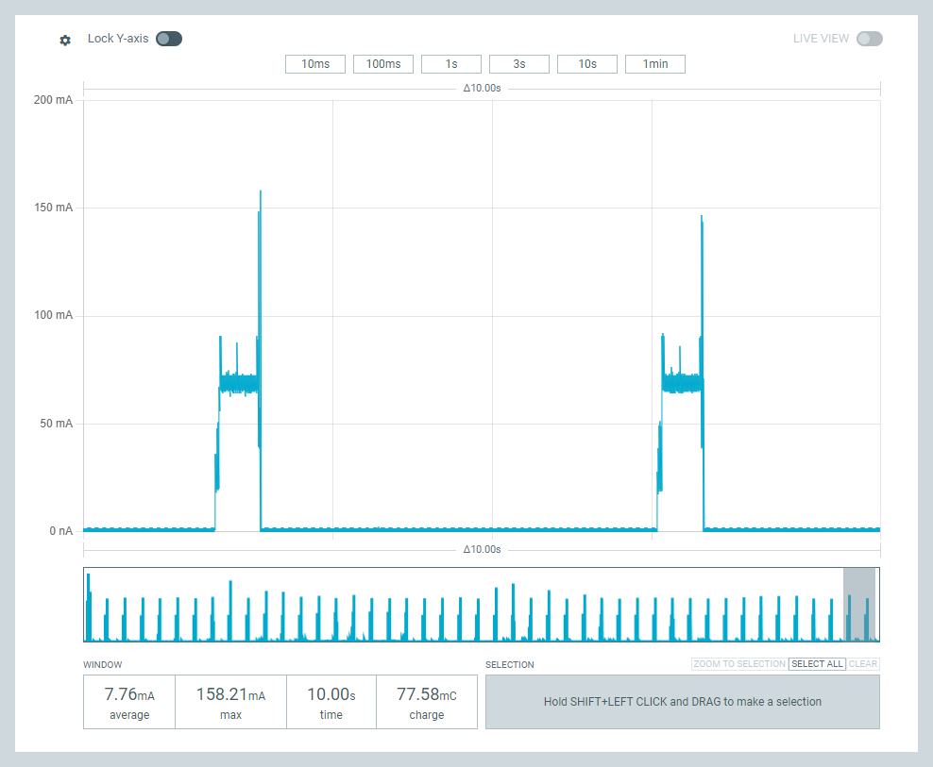This screenshot has width=933, height=767.
Task: Switch the view to 3s window
Action: [x=519, y=64]
